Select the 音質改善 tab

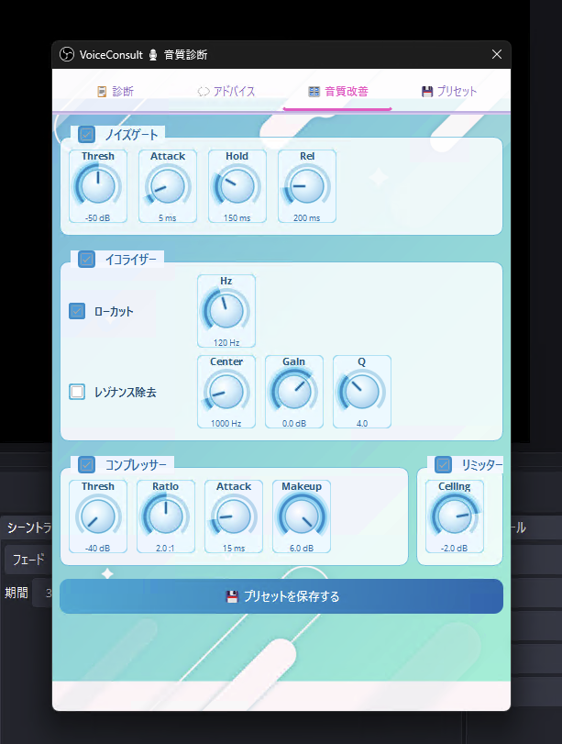click(x=337, y=91)
